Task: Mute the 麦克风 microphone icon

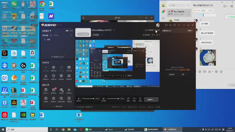Action: [78, 99]
